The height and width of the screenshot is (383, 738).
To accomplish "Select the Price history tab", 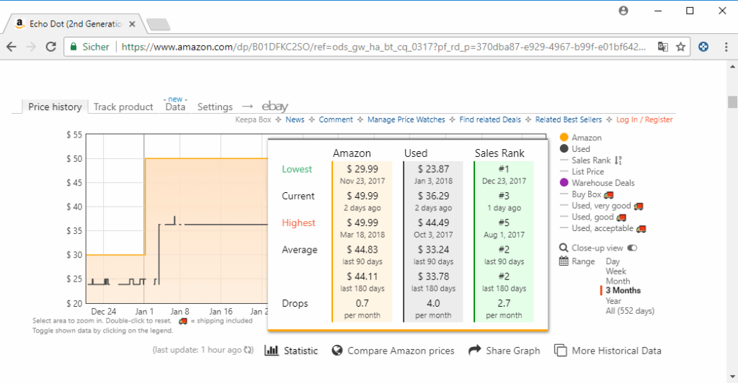I will 55,107.
